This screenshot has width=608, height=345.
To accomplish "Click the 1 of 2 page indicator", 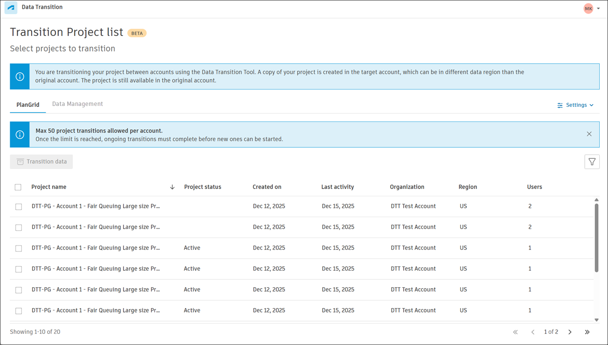I will 551,332.
